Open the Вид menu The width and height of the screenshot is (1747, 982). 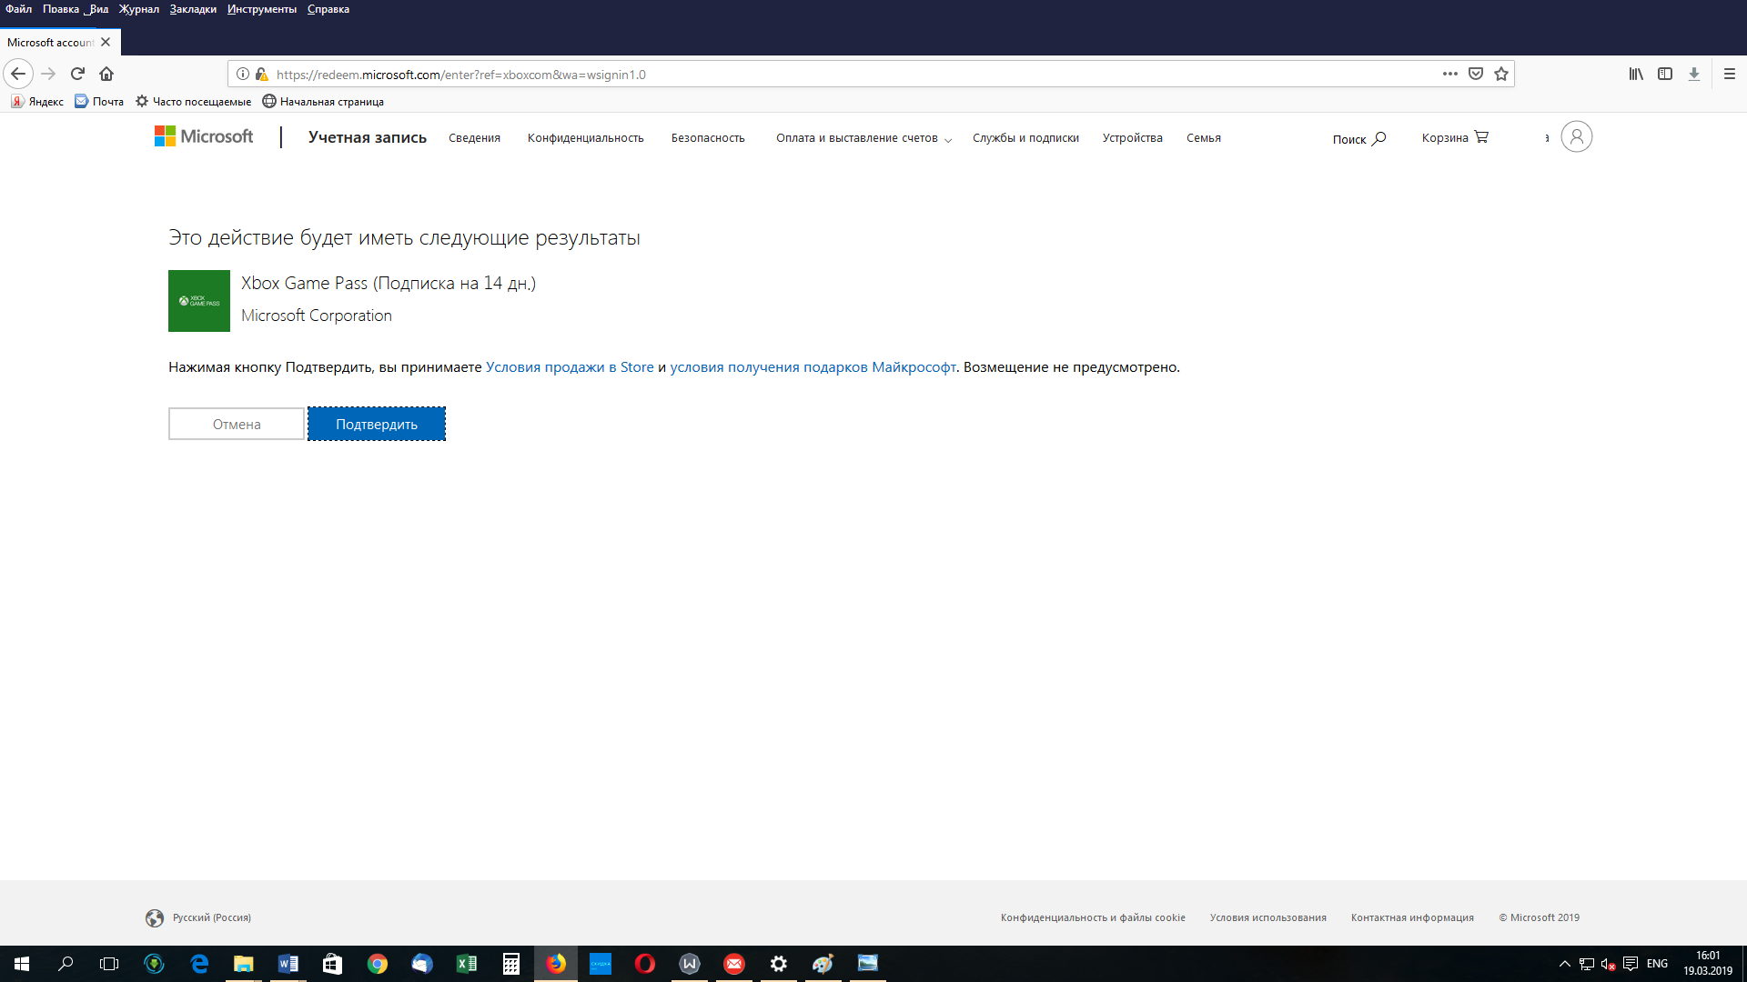click(99, 9)
